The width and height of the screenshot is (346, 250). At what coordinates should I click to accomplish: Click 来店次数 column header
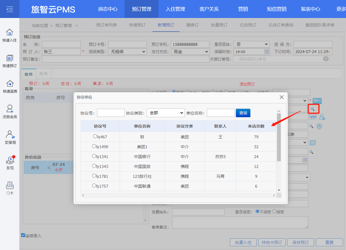tap(256, 126)
